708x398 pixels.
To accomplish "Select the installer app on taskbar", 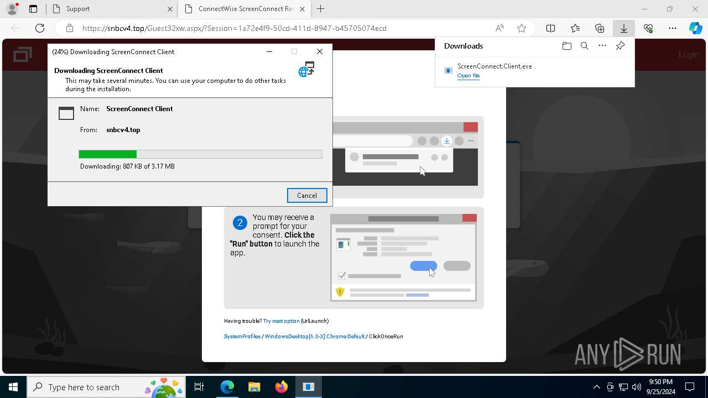I will click(309, 387).
